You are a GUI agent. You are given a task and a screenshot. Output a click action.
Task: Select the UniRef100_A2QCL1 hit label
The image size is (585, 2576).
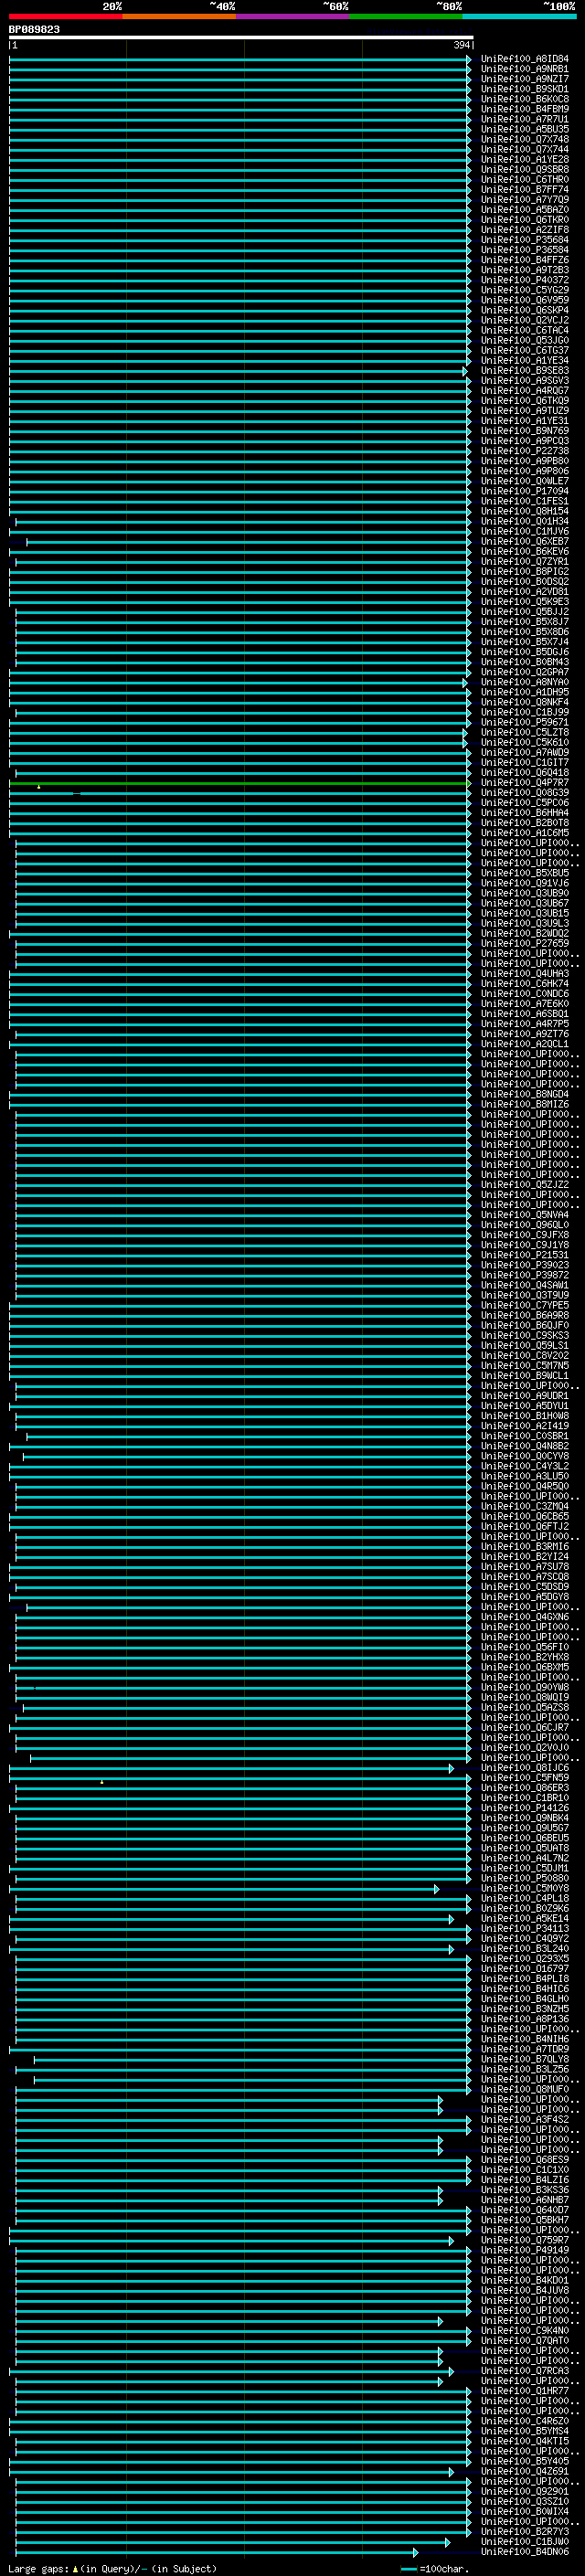pos(525,1044)
